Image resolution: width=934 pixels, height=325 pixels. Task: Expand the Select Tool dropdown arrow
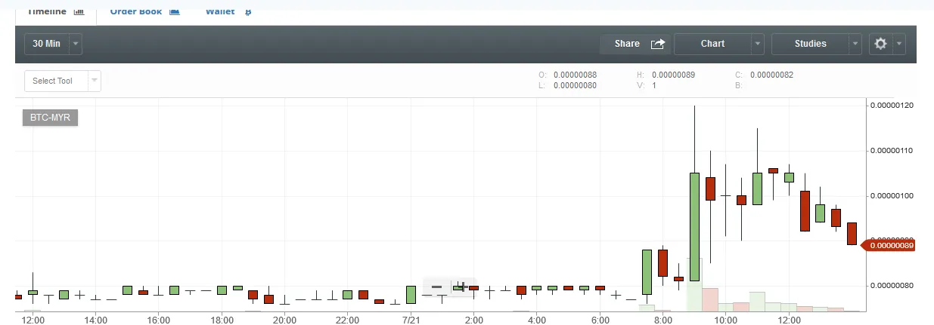[95, 81]
